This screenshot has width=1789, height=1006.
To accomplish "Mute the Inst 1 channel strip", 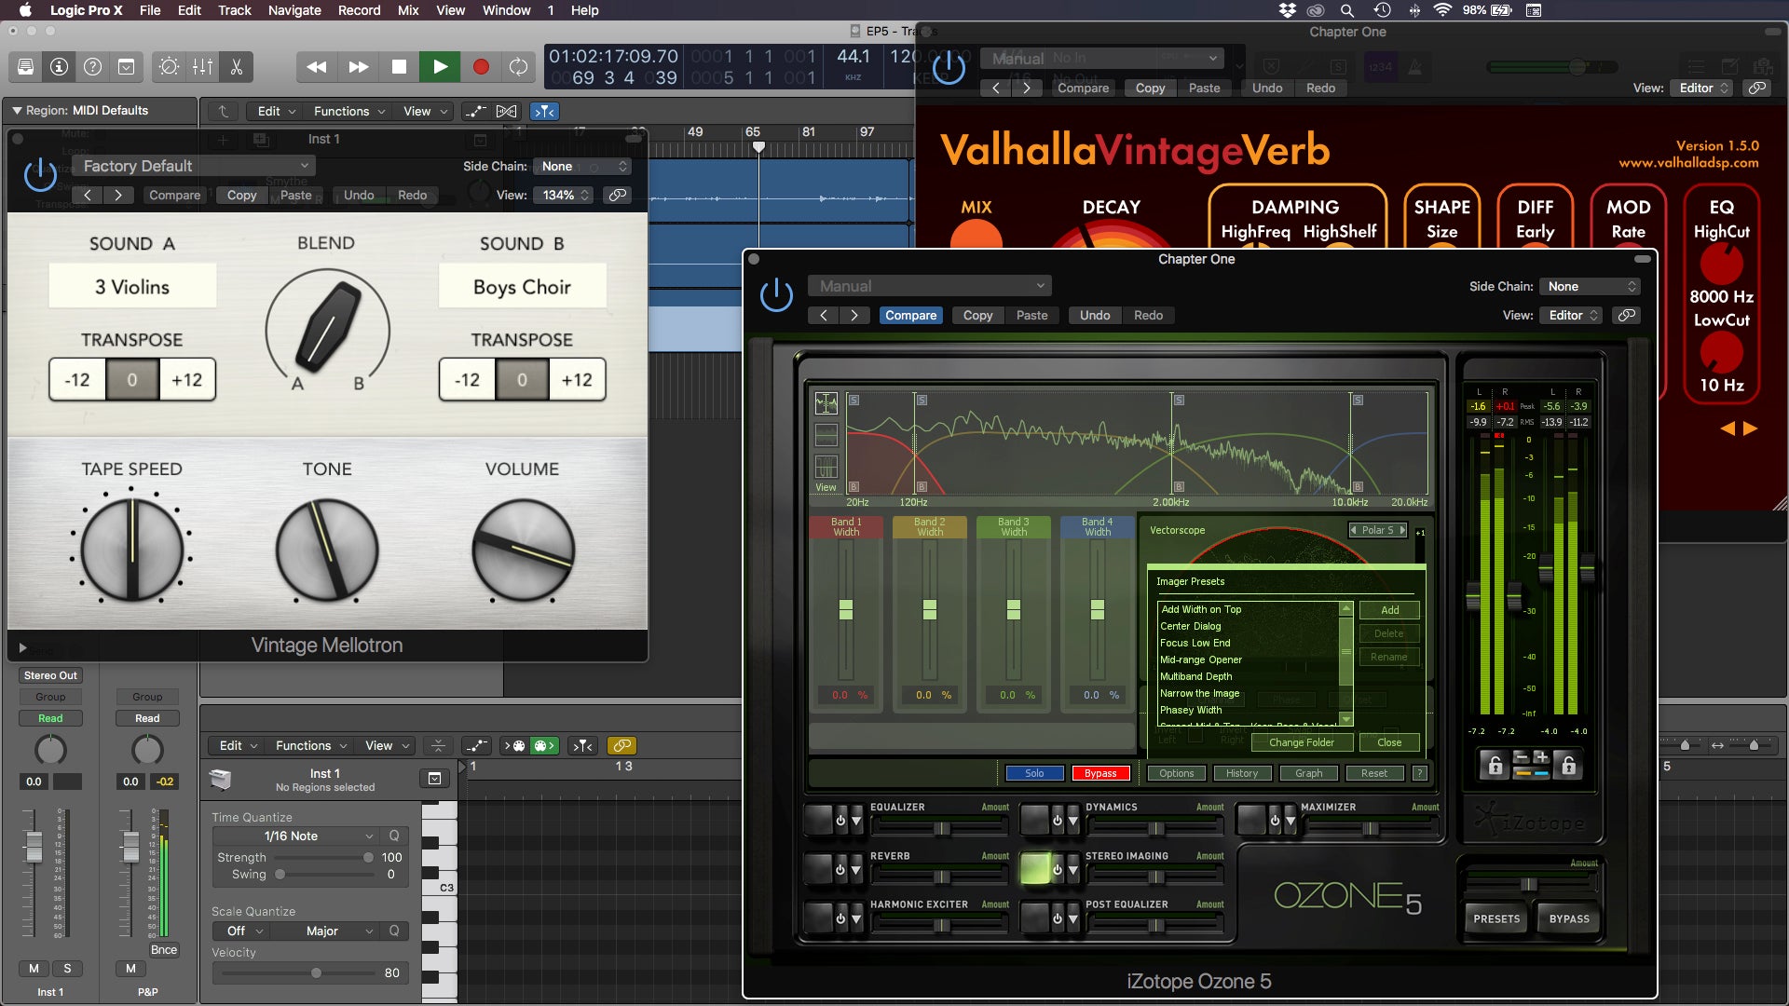I will 34,968.
